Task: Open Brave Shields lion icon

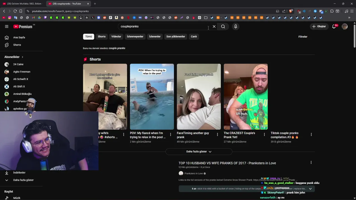Action: coord(290,11)
